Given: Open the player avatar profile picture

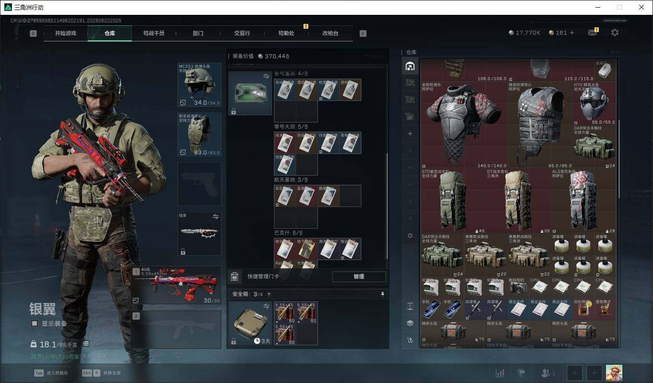Looking at the screenshot, I should click(x=614, y=373).
